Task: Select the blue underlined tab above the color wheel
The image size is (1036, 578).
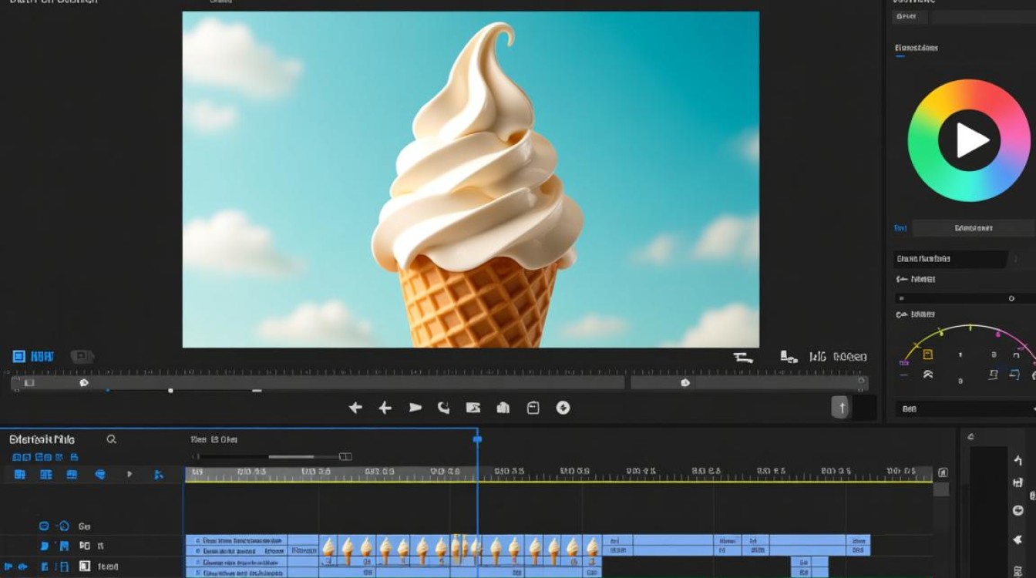Action: (x=917, y=49)
